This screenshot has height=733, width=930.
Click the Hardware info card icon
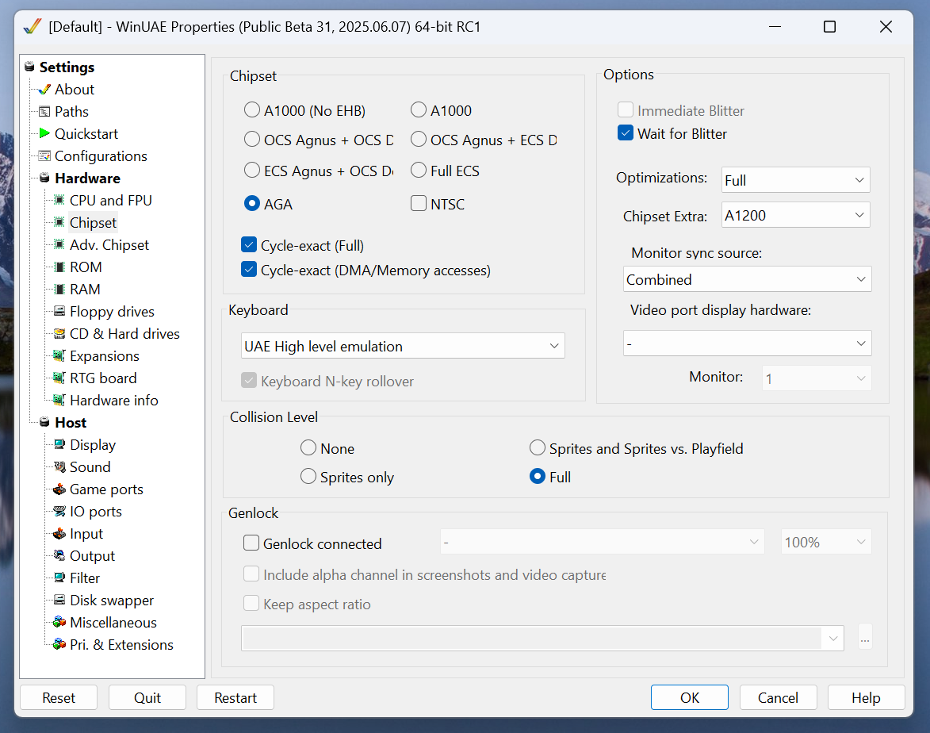(59, 400)
